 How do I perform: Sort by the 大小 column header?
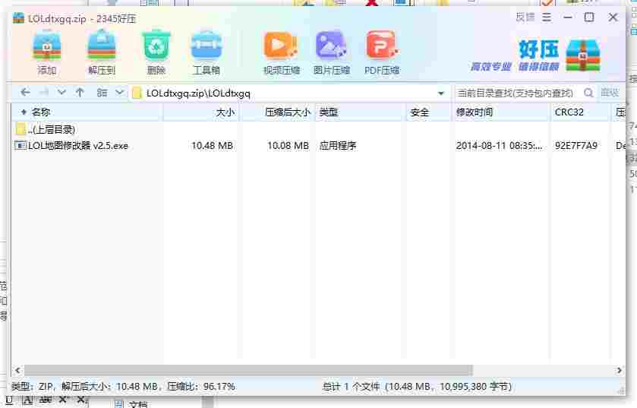point(201,112)
